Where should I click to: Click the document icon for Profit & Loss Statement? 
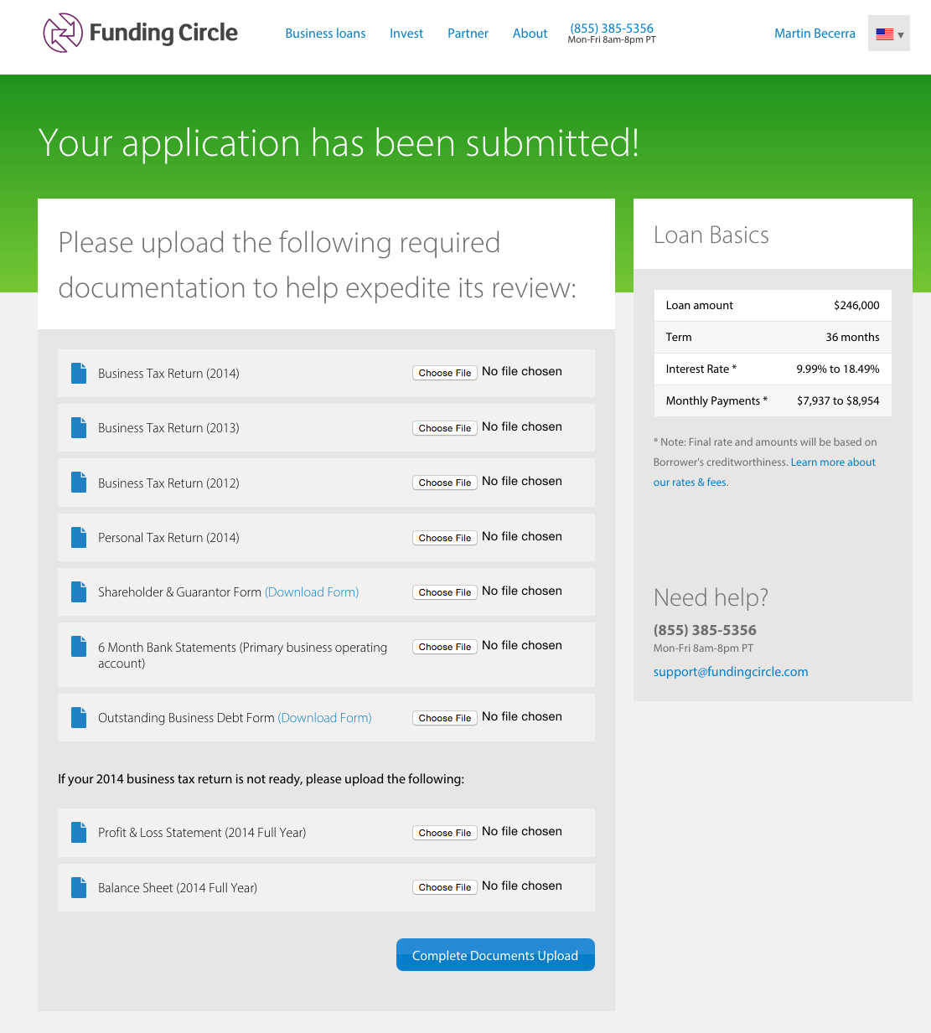[x=79, y=832]
